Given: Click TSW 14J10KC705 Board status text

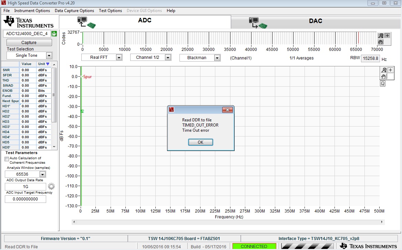Looking at the screenshot, I should [x=184, y=239].
